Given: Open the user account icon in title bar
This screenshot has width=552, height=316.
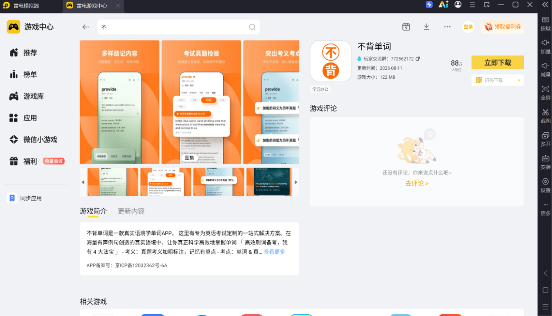Looking at the screenshot, I should (458, 5).
